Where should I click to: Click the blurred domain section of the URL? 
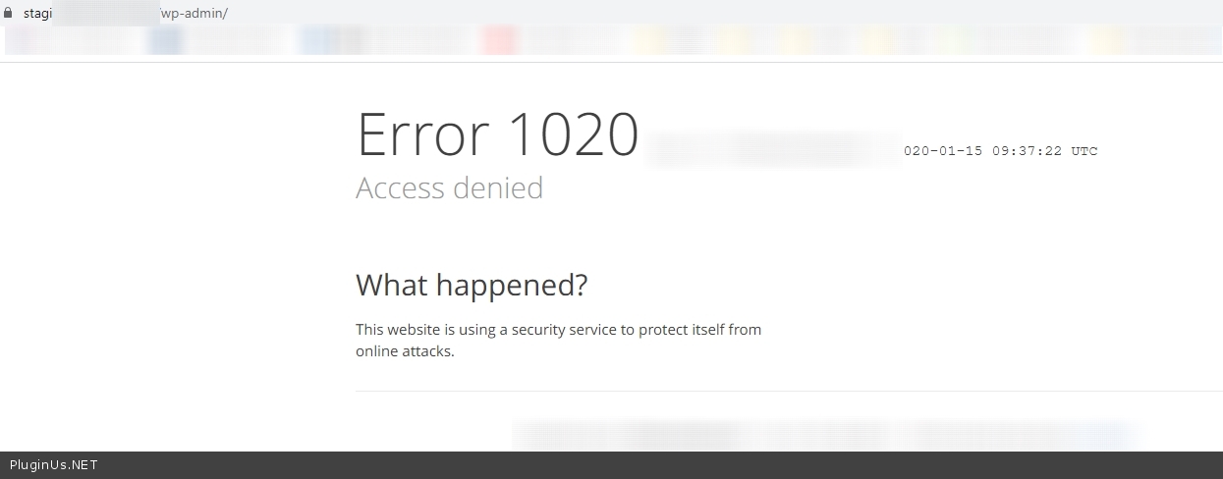pos(106,14)
